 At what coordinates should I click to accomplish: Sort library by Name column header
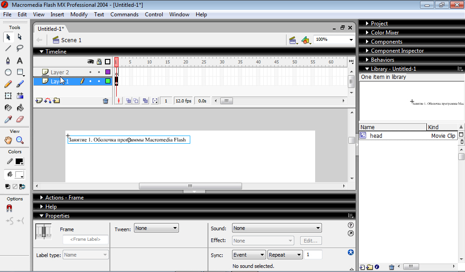tap(393, 127)
